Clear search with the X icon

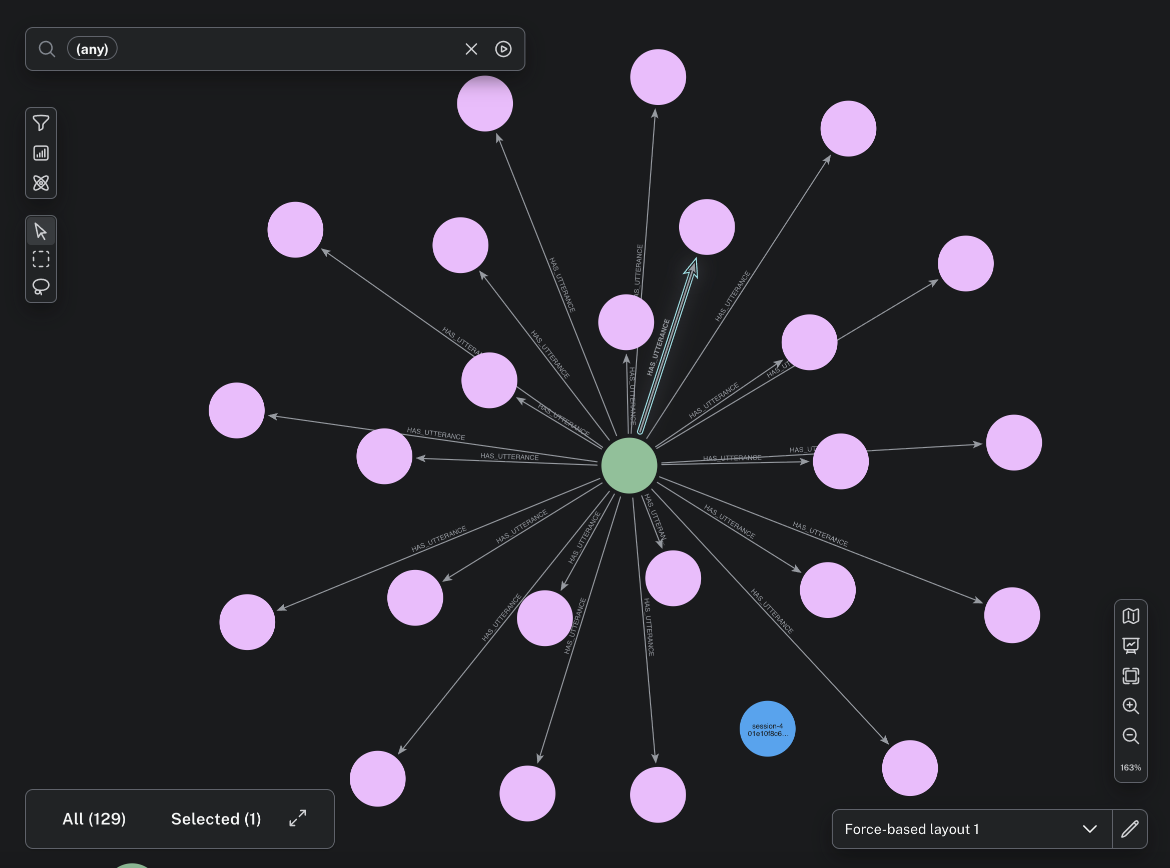(x=471, y=49)
